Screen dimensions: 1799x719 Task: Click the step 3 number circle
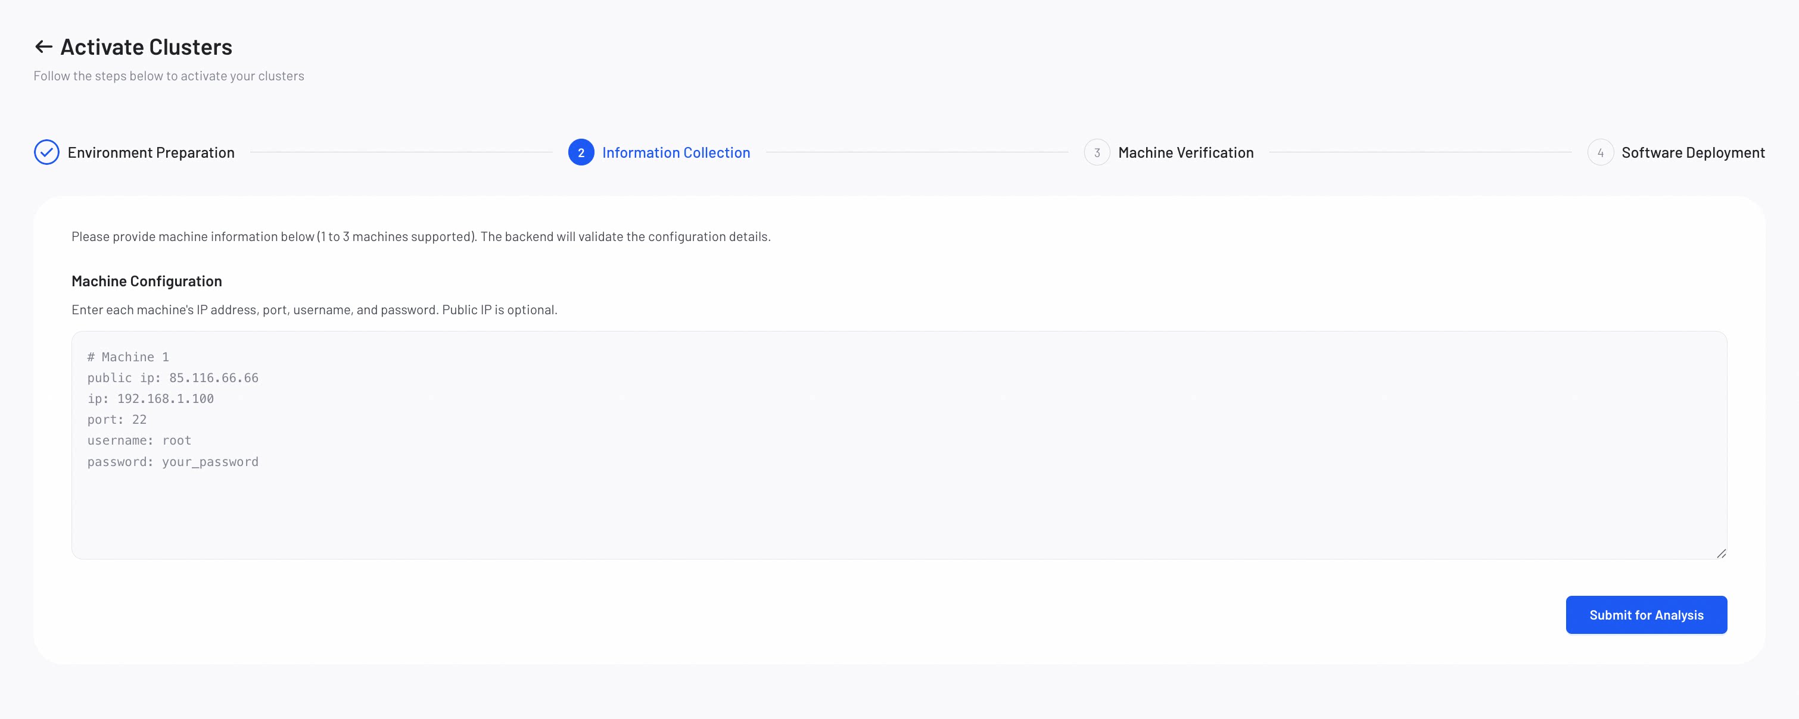[x=1097, y=152]
